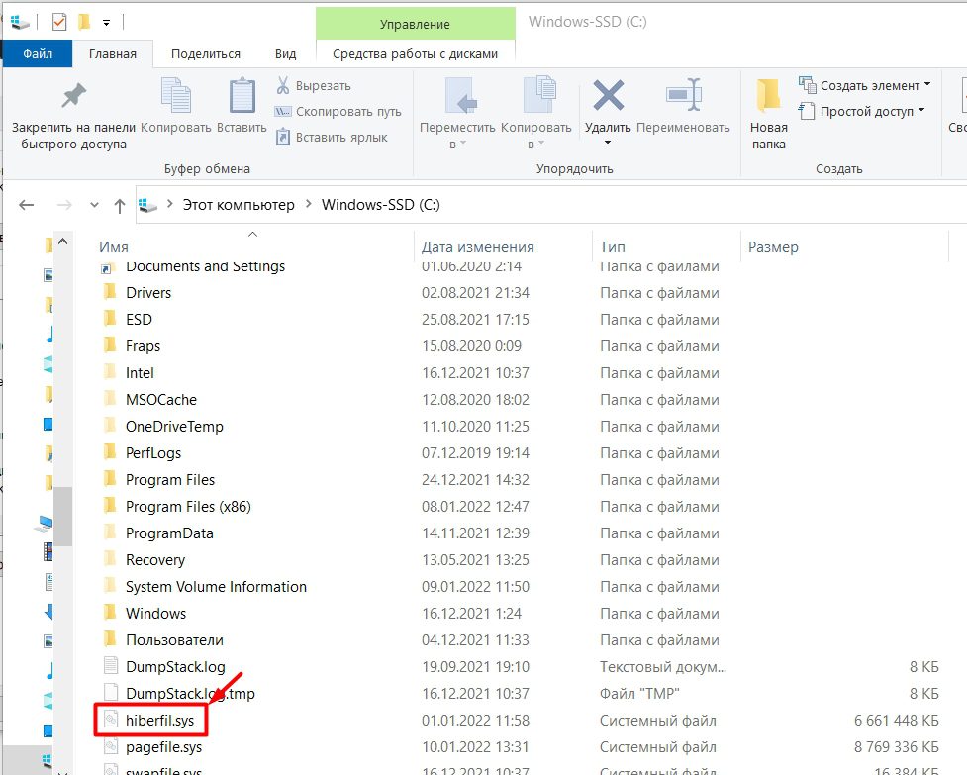Select the Пользователи folder
Viewport: 967px width, 775px height.
click(174, 640)
